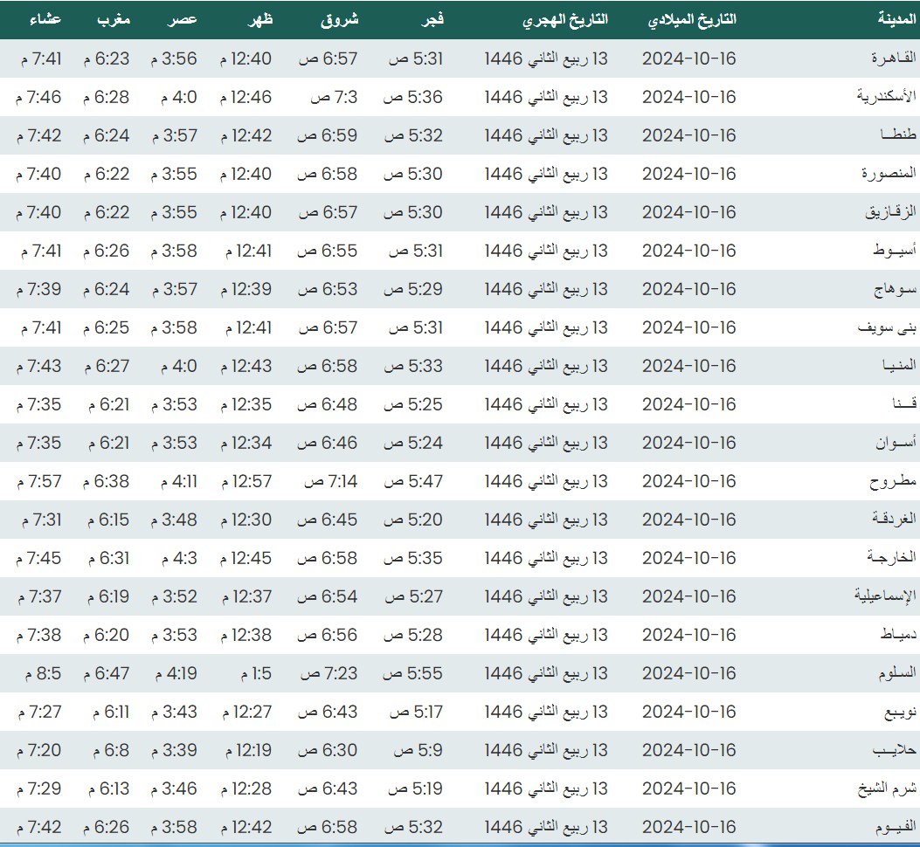
Task: Click the السلوم Isha time 8:5 م
Action: pos(40,673)
